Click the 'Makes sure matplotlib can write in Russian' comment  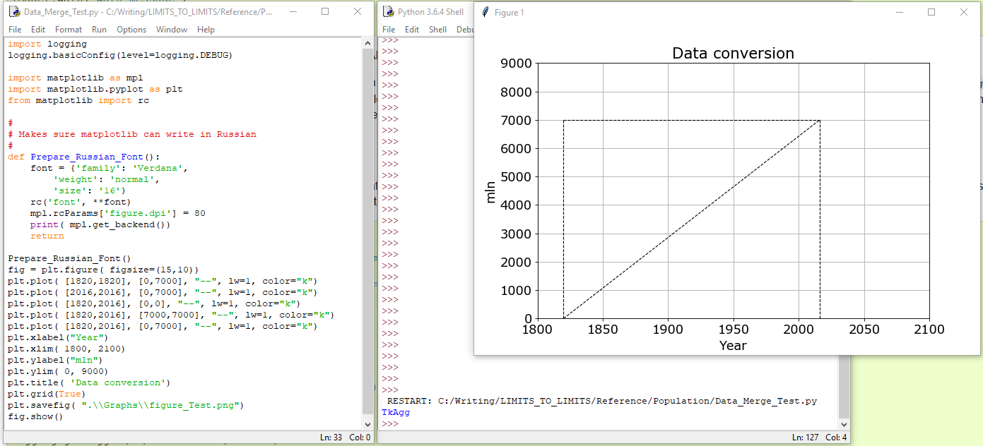click(x=132, y=134)
